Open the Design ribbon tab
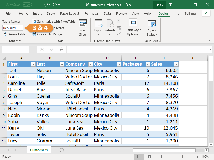The width and height of the screenshot is (214, 160). [164, 13]
